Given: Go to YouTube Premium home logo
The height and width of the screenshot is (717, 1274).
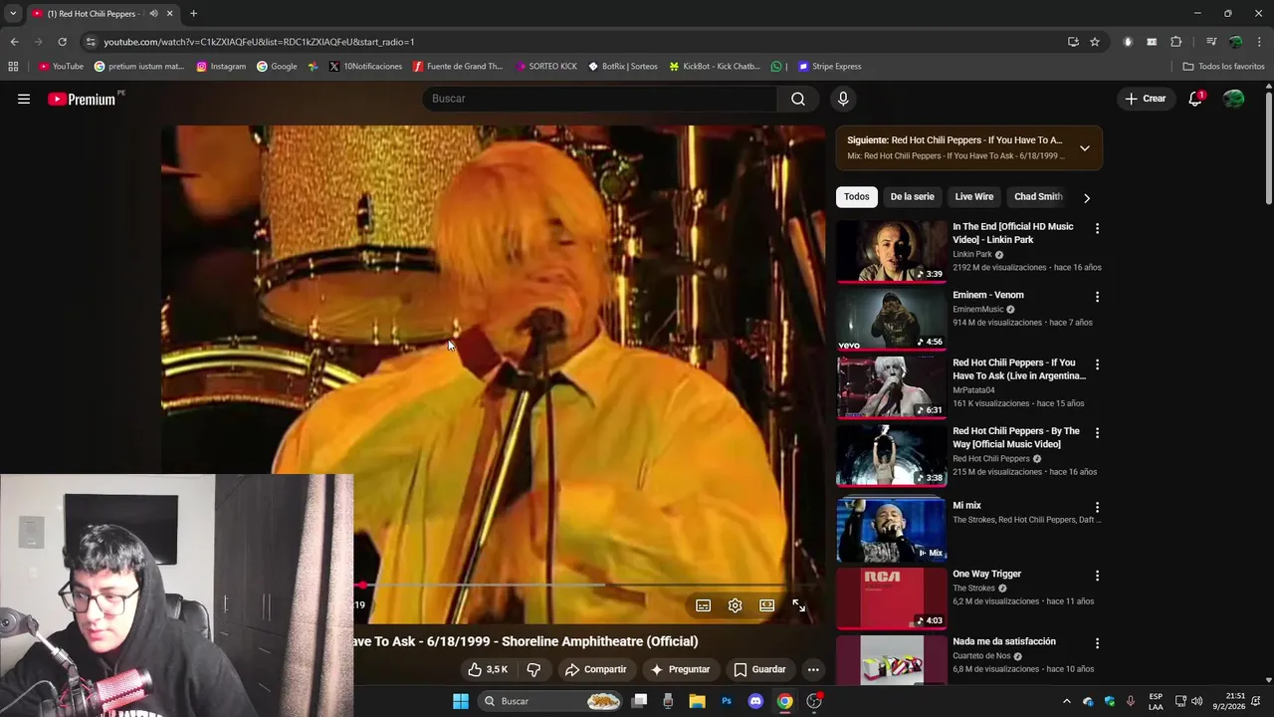Looking at the screenshot, I should [x=84, y=99].
